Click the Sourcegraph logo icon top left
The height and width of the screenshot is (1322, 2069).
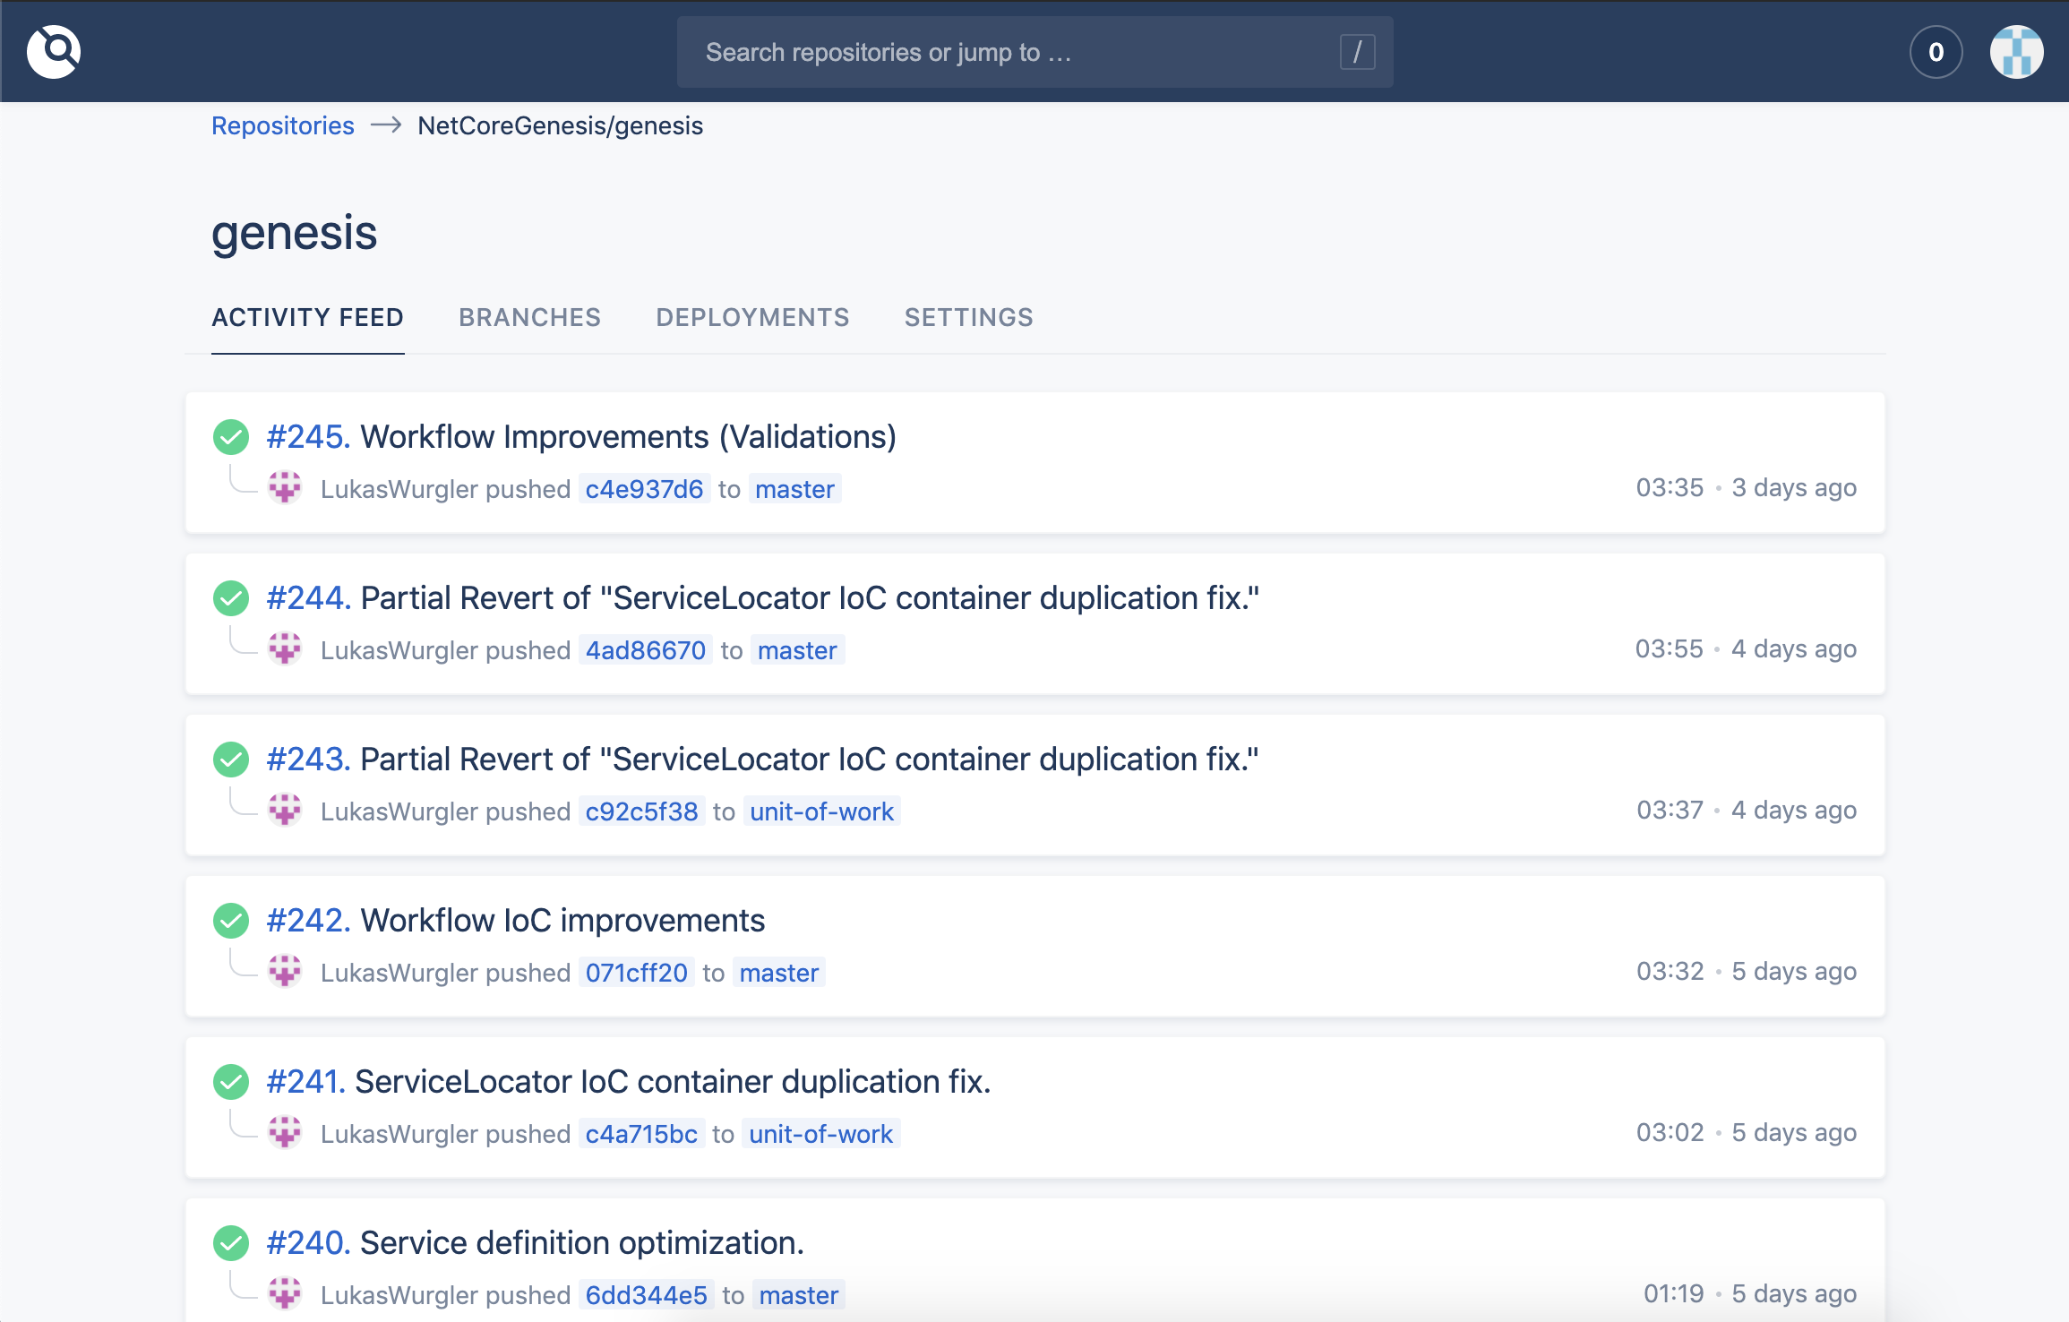(53, 51)
